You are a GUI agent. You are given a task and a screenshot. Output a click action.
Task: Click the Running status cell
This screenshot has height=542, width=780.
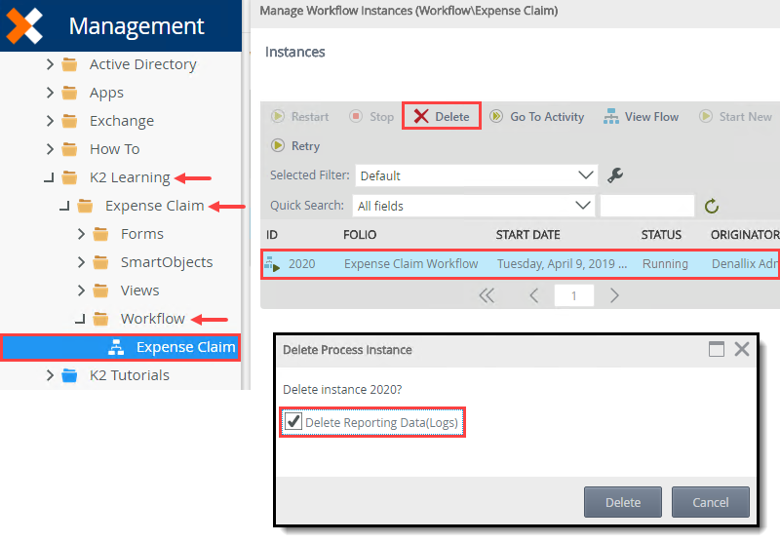click(665, 263)
